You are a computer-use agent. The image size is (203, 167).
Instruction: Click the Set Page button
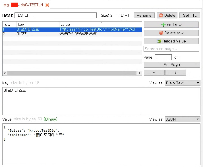(x=172, y=65)
